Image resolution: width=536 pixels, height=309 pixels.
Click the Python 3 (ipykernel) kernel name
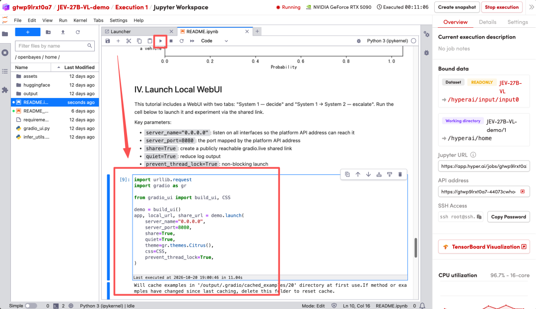click(x=387, y=41)
